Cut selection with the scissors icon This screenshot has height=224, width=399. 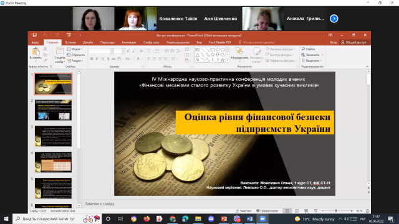tap(46, 49)
